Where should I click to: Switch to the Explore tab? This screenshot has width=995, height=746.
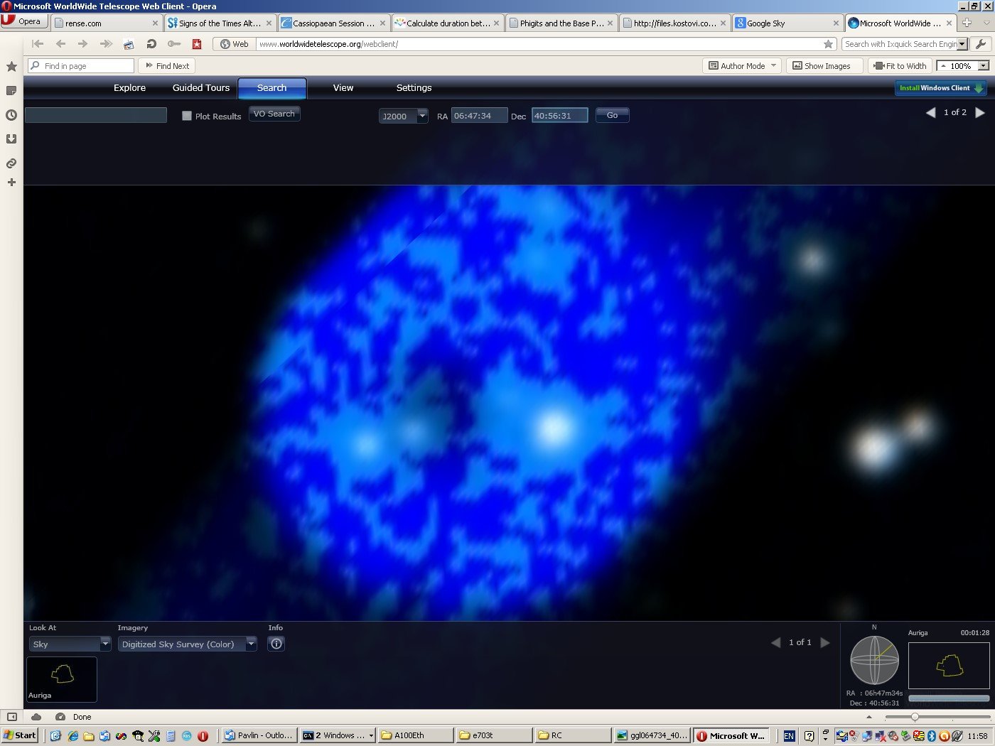[129, 88]
